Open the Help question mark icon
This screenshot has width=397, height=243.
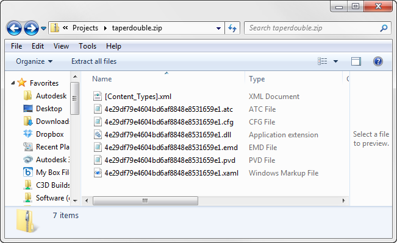pyautogui.click(x=377, y=61)
